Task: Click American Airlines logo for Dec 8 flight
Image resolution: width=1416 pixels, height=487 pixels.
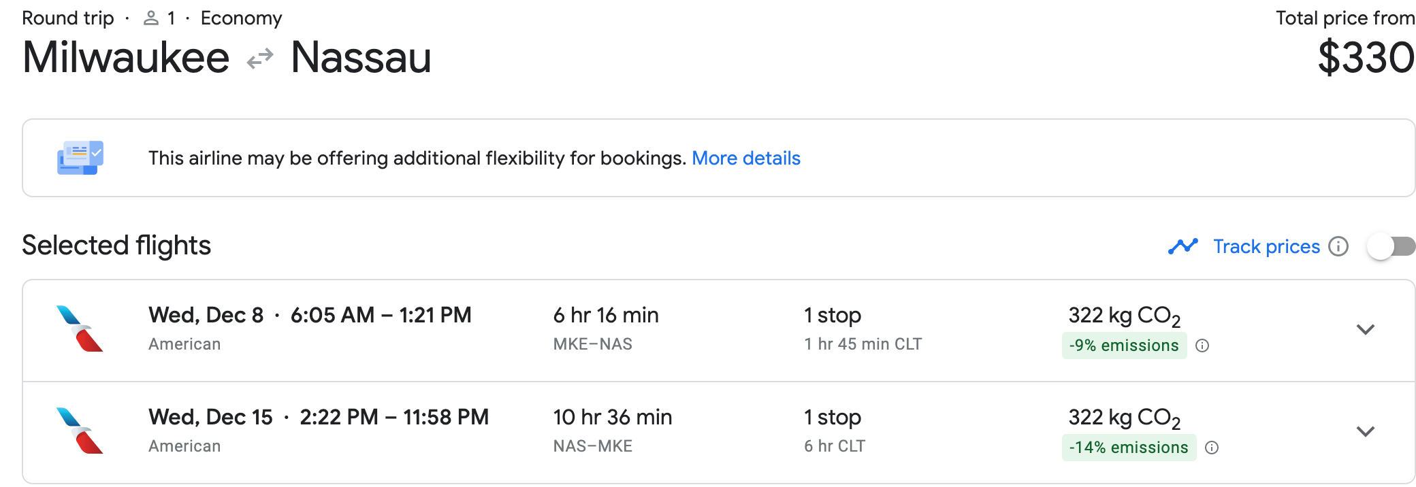Action: [x=80, y=329]
